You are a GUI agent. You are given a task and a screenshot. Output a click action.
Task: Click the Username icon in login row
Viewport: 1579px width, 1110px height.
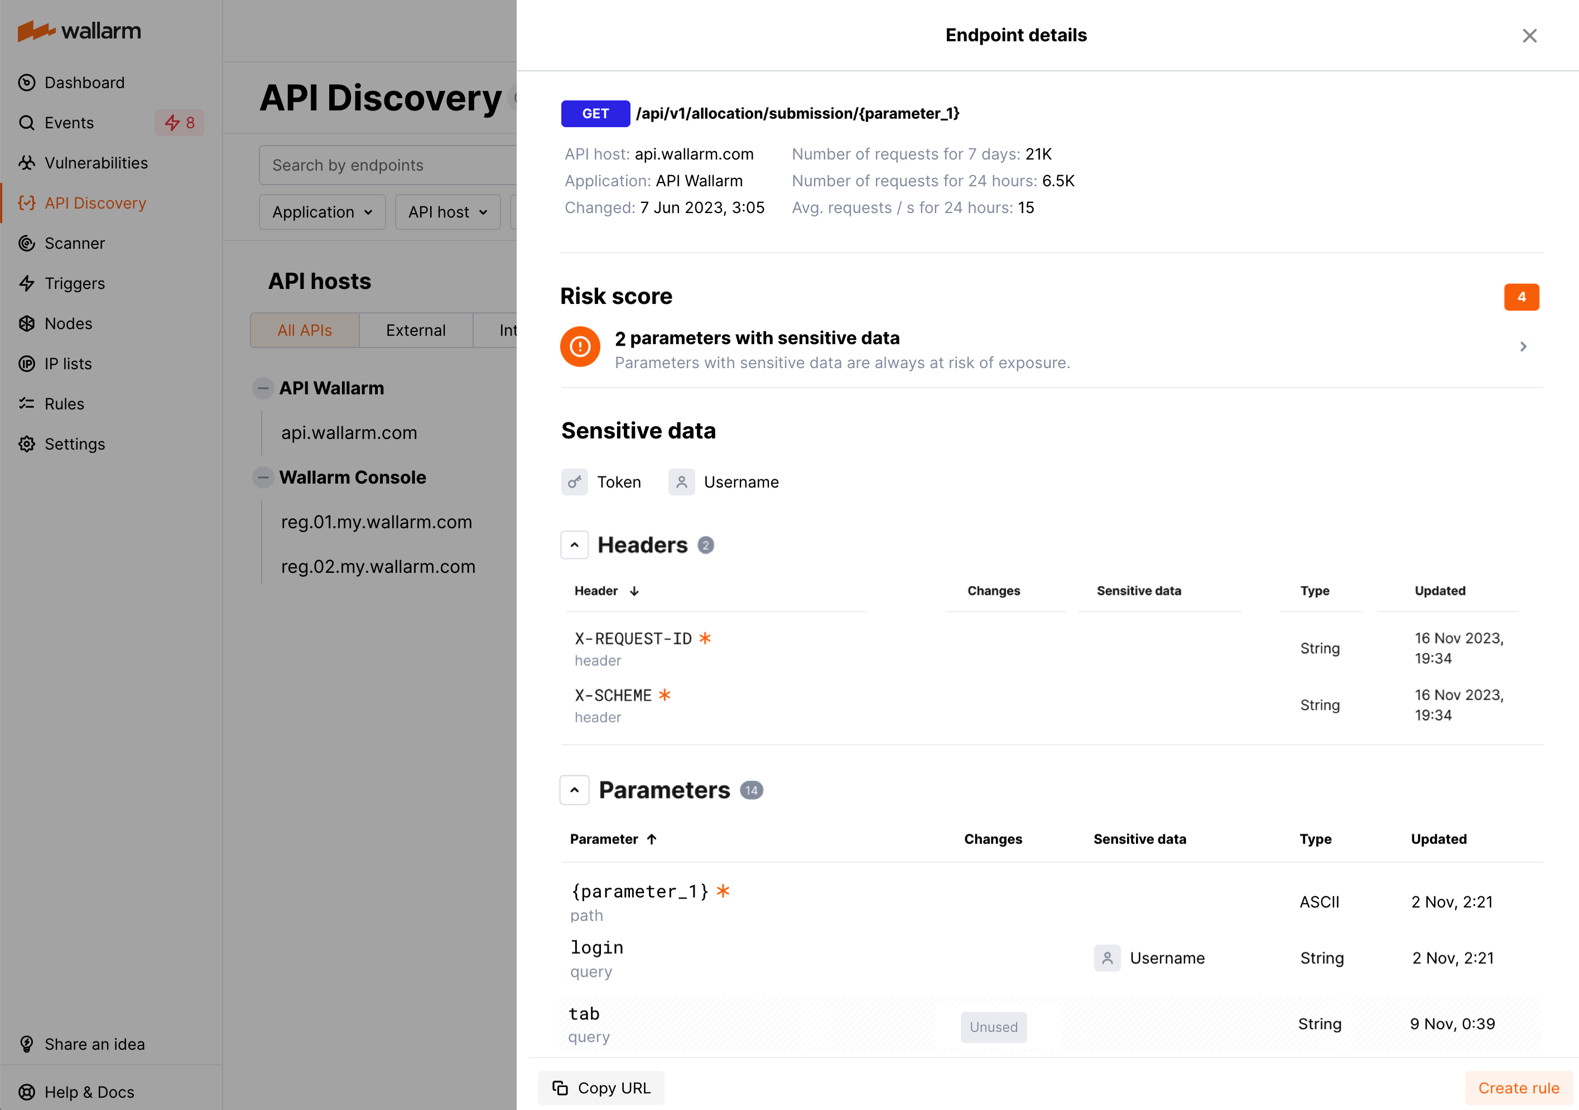tap(1107, 958)
